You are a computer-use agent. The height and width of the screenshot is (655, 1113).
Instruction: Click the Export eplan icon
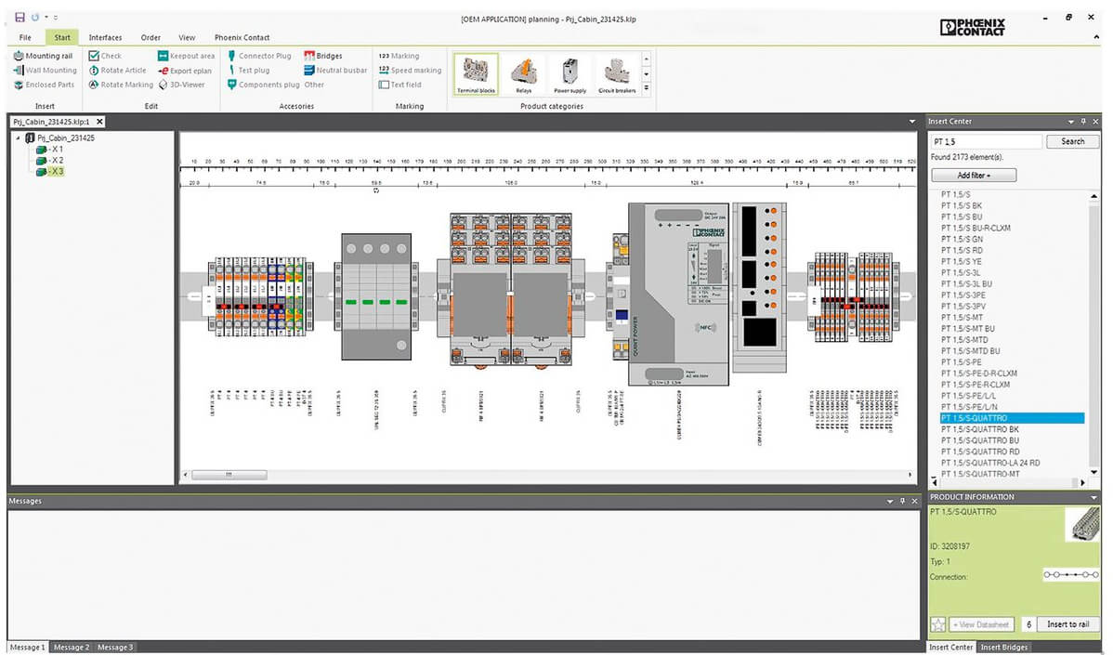point(164,71)
